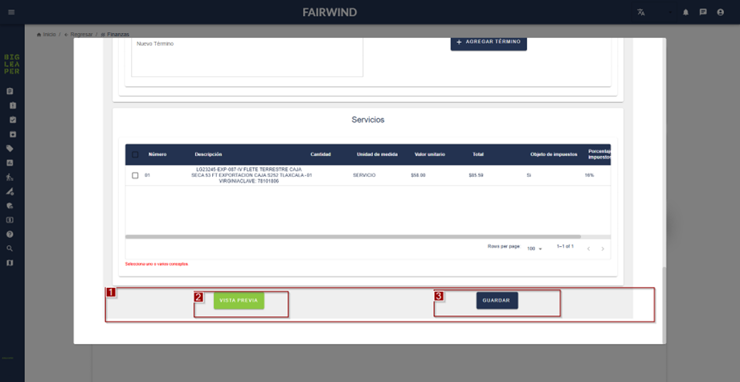Click the Agregar Término button
Image resolution: width=740 pixels, height=382 pixels.
point(489,42)
